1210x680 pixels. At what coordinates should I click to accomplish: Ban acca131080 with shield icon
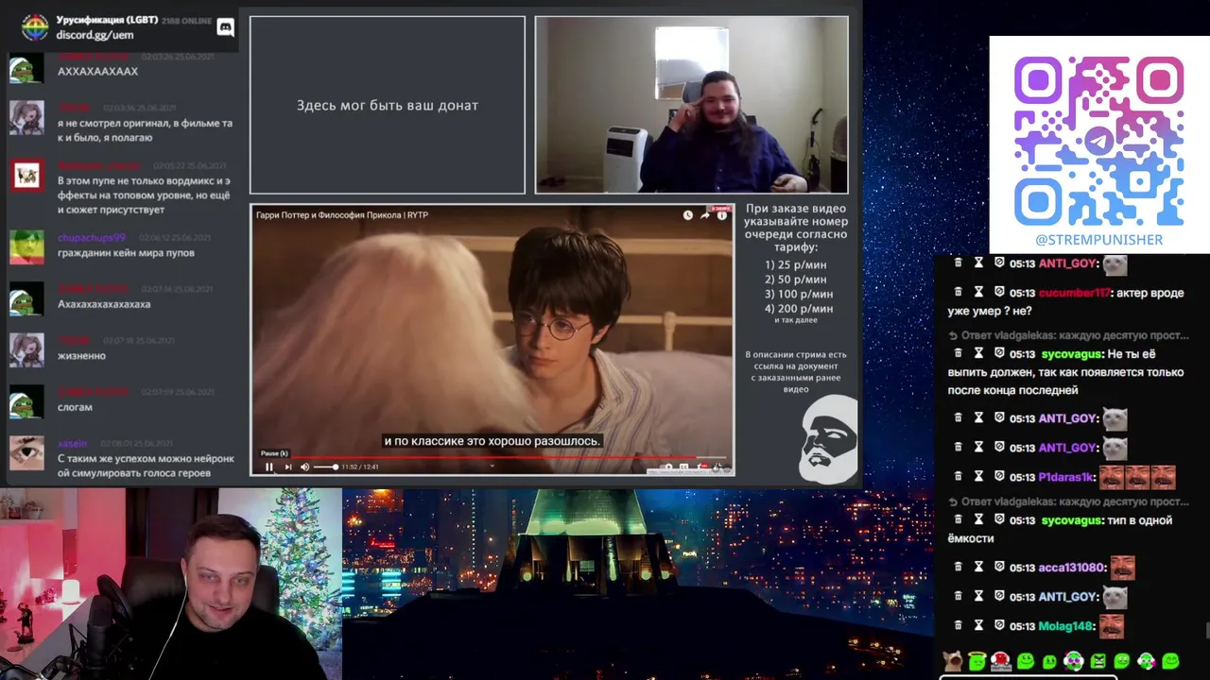[x=999, y=568]
